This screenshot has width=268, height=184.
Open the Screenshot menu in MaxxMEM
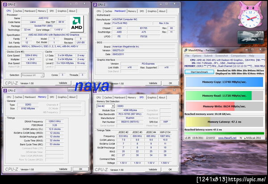tap(222, 56)
